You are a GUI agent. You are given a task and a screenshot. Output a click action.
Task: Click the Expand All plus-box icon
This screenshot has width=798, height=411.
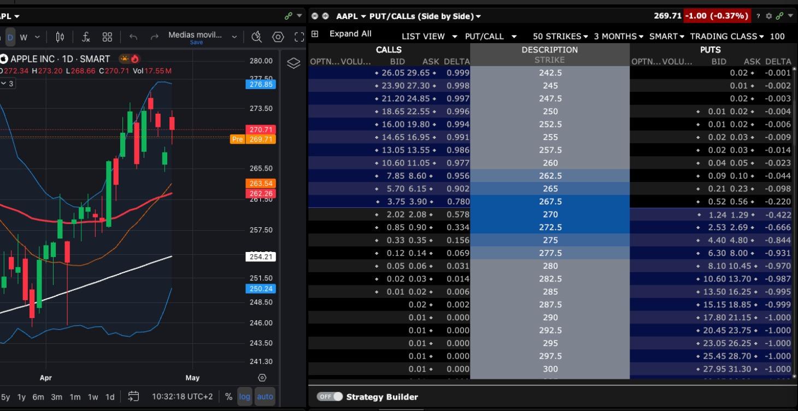[315, 34]
